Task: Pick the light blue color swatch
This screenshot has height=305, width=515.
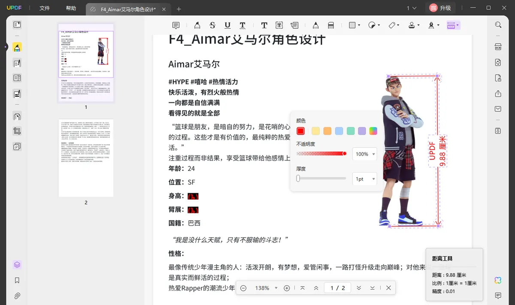Action: (x=339, y=131)
